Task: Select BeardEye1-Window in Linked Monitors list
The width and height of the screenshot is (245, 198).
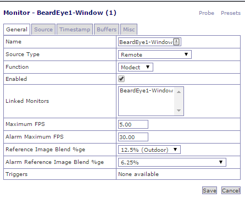Action: point(146,90)
